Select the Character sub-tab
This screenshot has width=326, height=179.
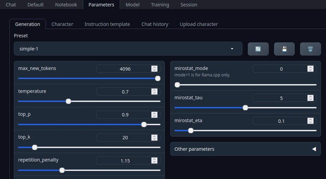(x=62, y=24)
